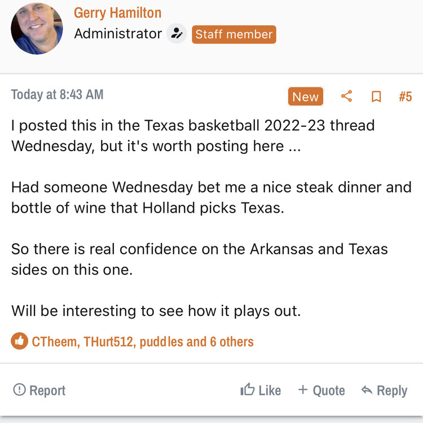Open post number #5 permalink
The width and height of the screenshot is (423, 423).
pos(405,96)
